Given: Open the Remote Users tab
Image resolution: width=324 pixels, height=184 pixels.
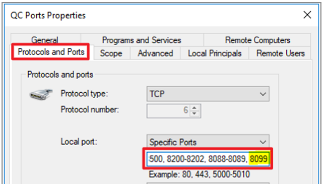Looking at the screenshot, I should tap(280, 53).
